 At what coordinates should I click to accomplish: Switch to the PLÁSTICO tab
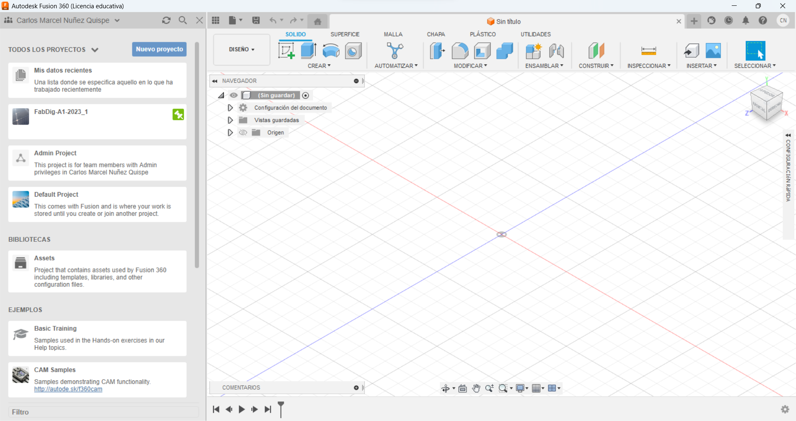point(483,34)
